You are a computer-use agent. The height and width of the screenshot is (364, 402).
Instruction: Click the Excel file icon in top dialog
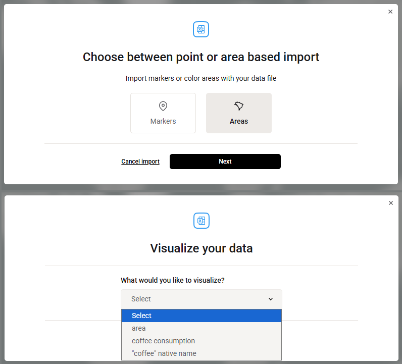200,29
